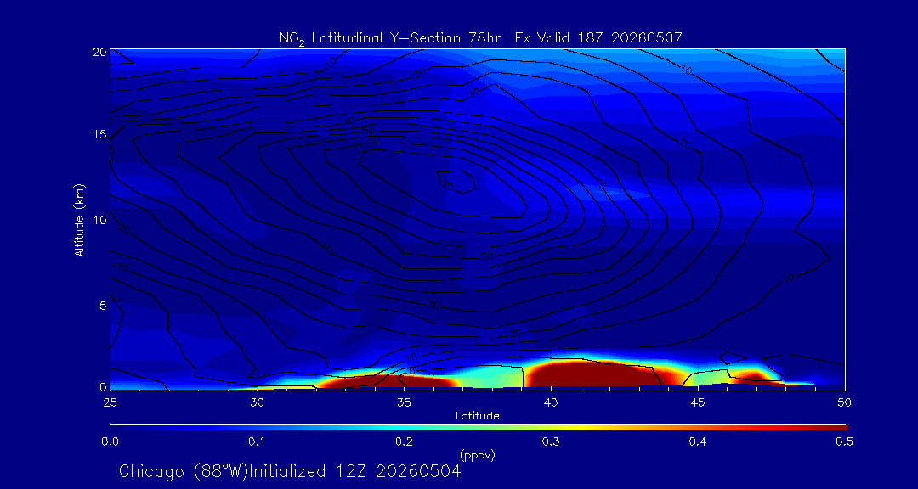
Task: Click the Chicago (88°W) location caption
Action: (184, 471)
